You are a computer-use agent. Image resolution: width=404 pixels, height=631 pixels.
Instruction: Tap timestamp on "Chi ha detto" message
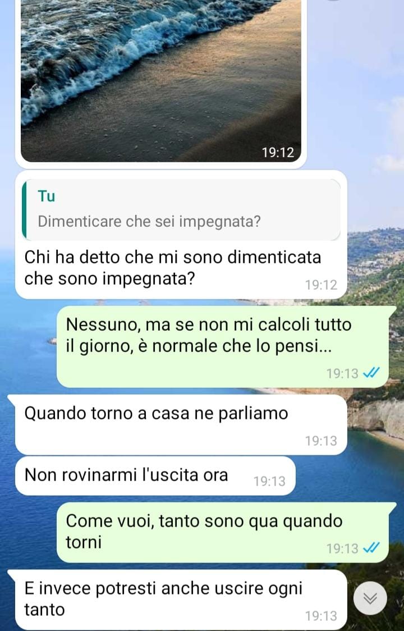pyautogui.click(x=321, y=285)
